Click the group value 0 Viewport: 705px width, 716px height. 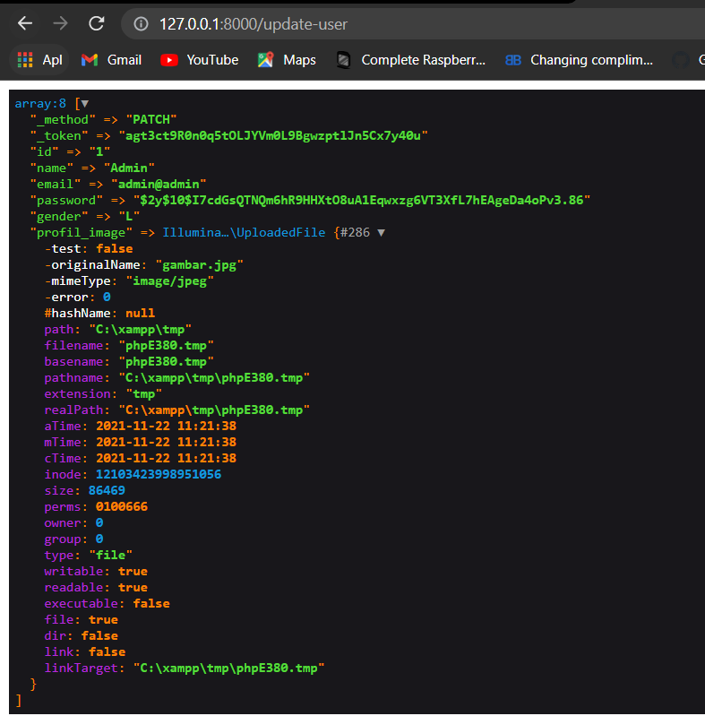[x=99, y=539]
